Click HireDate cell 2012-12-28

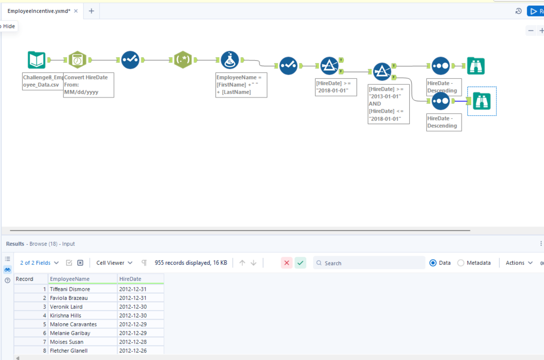141,342
